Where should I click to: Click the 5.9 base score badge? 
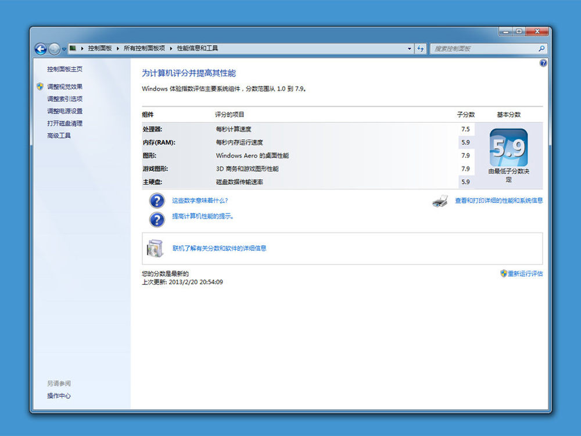508,148
